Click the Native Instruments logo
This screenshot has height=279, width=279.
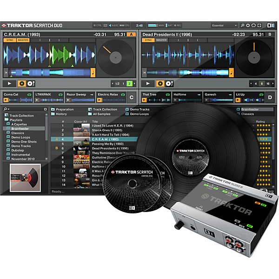point(271,26)
